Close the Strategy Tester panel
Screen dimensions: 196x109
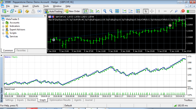coord(1,55)
